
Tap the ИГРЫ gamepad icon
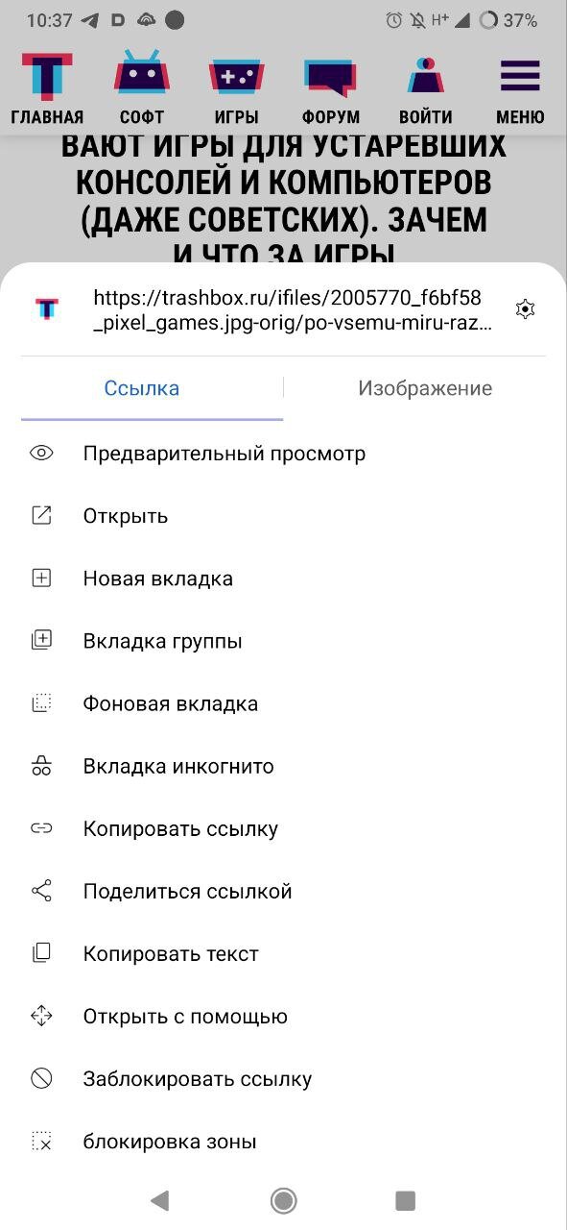236,78
